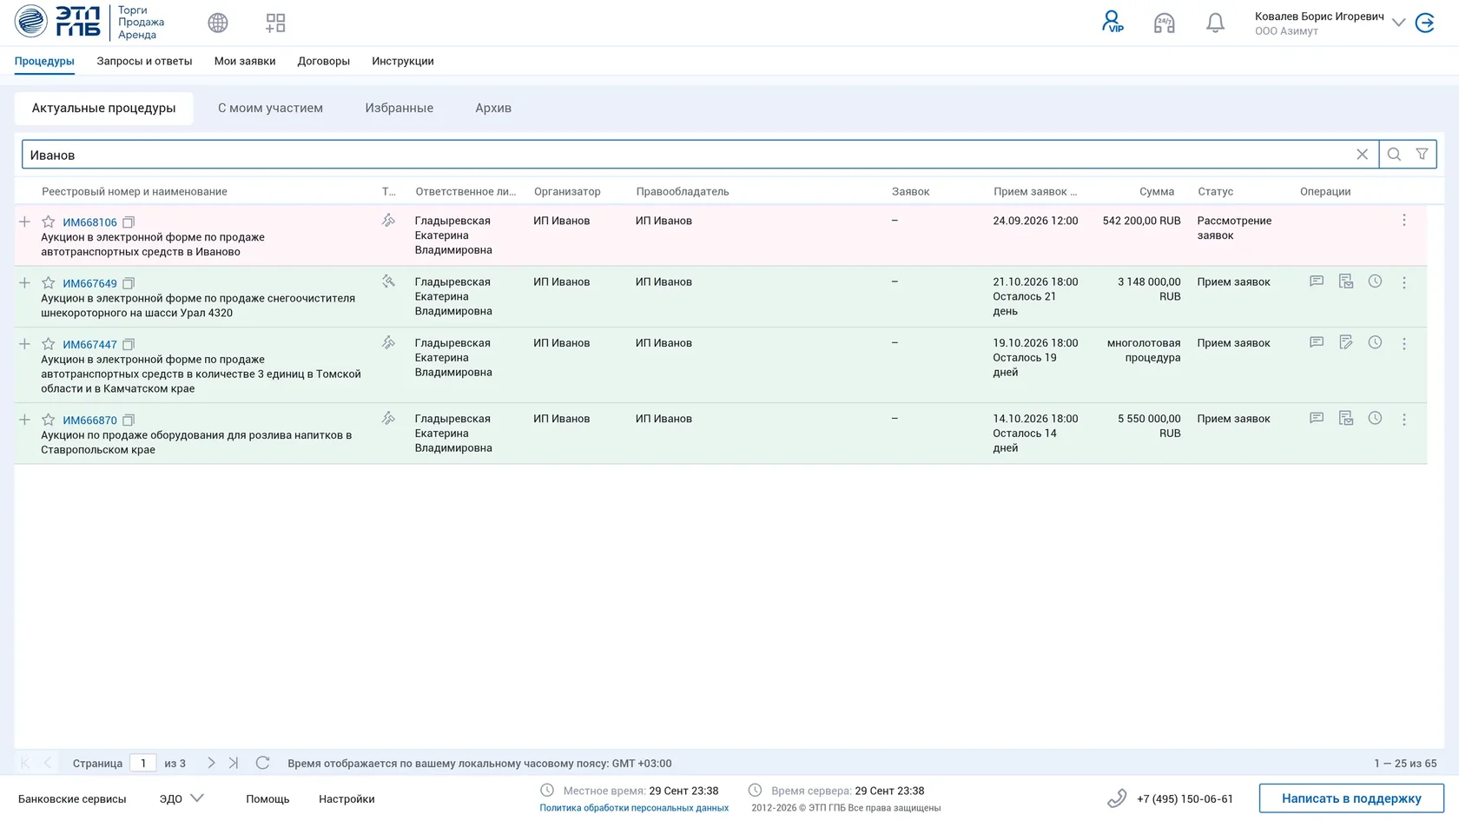Run search with the magnifier icon
Image resolution: width=1459 pixels, height=821 pixels.
click(x=1394, y=155)
